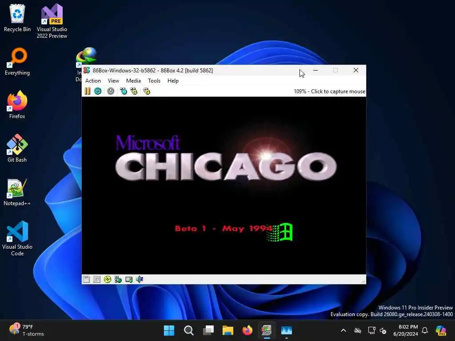The image size is (455, 341).
Task: Open the Action menu
Action: [x=93, y=81]
